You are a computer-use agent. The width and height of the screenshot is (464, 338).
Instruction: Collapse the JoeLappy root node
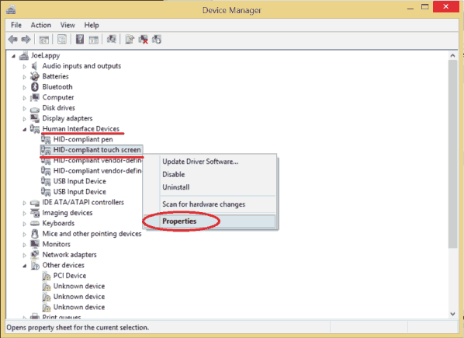13,56
